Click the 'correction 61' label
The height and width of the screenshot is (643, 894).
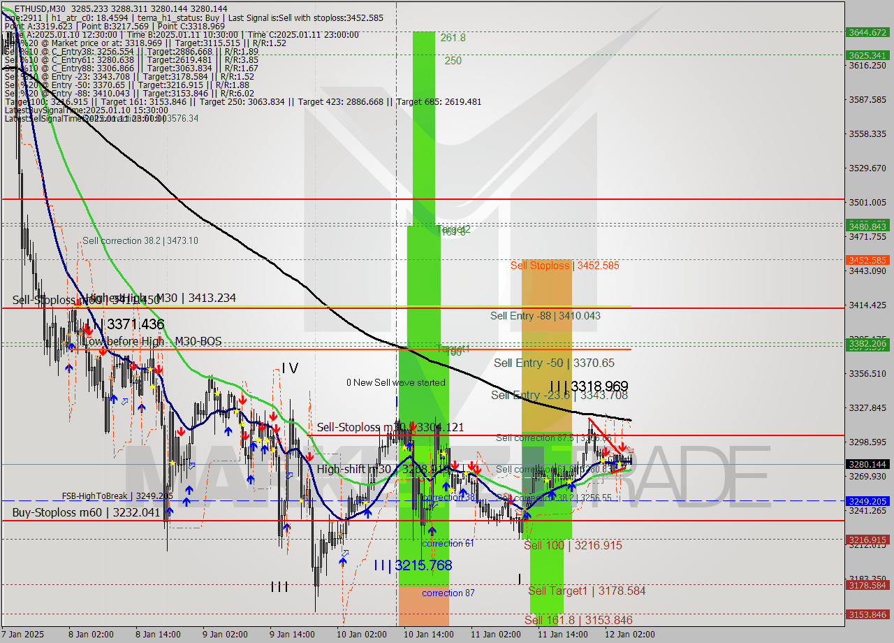point(448,543)
